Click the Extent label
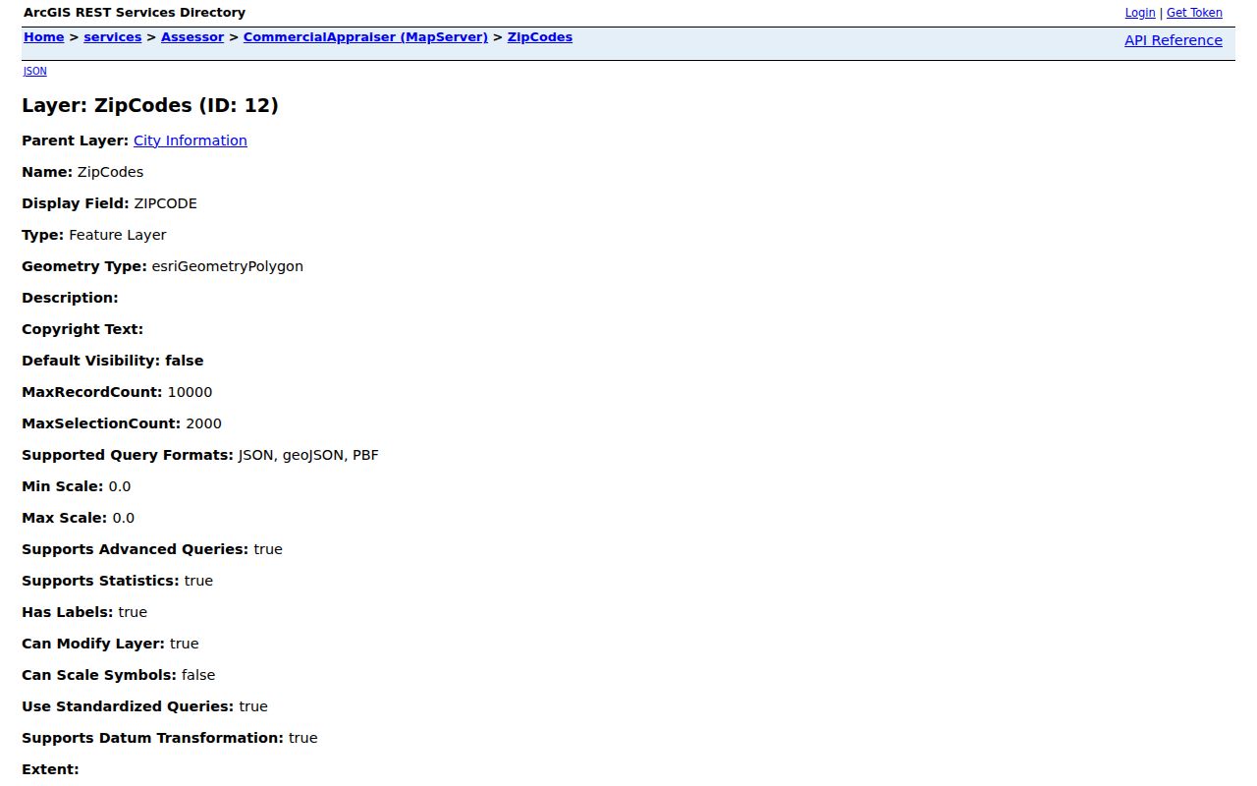The image size is (1257, 786). tap(50, 769)
